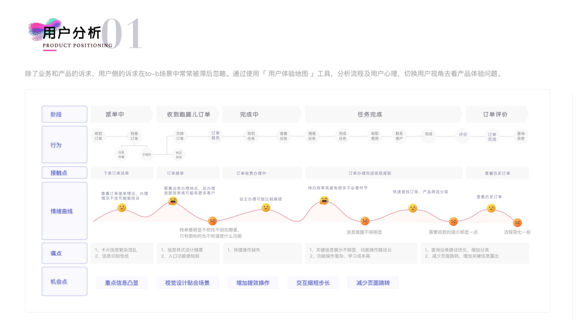Screen dimensions: 577x320
Task: Select the '联系客户' behavior node
Action: pyautogui.click(x=399, y=136)
